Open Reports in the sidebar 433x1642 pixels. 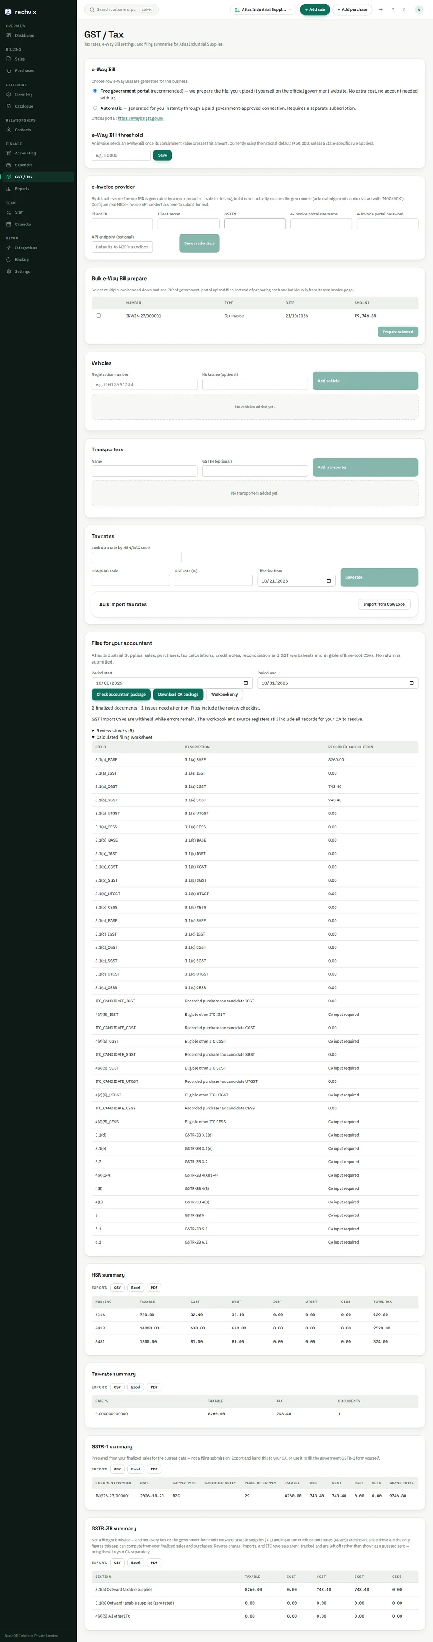[x=37, y=189]
